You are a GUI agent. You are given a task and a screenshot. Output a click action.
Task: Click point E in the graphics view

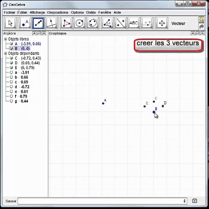(x=154, y=102)
